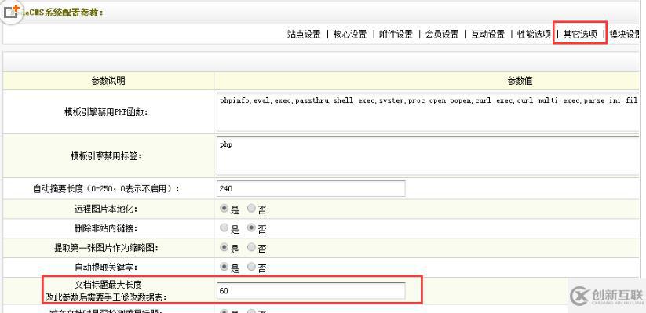
Task: Click the 提取第一张图片作为缩略图 label
Action: coord(106,248)
